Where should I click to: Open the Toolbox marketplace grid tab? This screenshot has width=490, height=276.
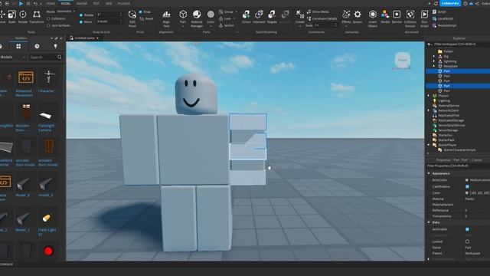click(18, 46)
